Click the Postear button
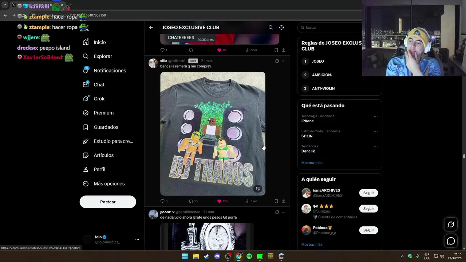Viewport: 466px width, 262px height. [x=108, y=202]
